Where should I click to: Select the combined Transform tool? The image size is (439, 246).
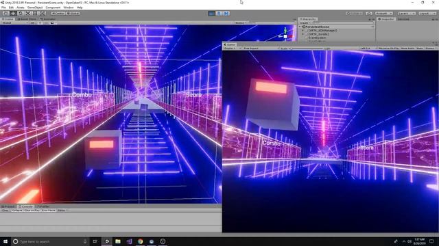click(43, 14)
